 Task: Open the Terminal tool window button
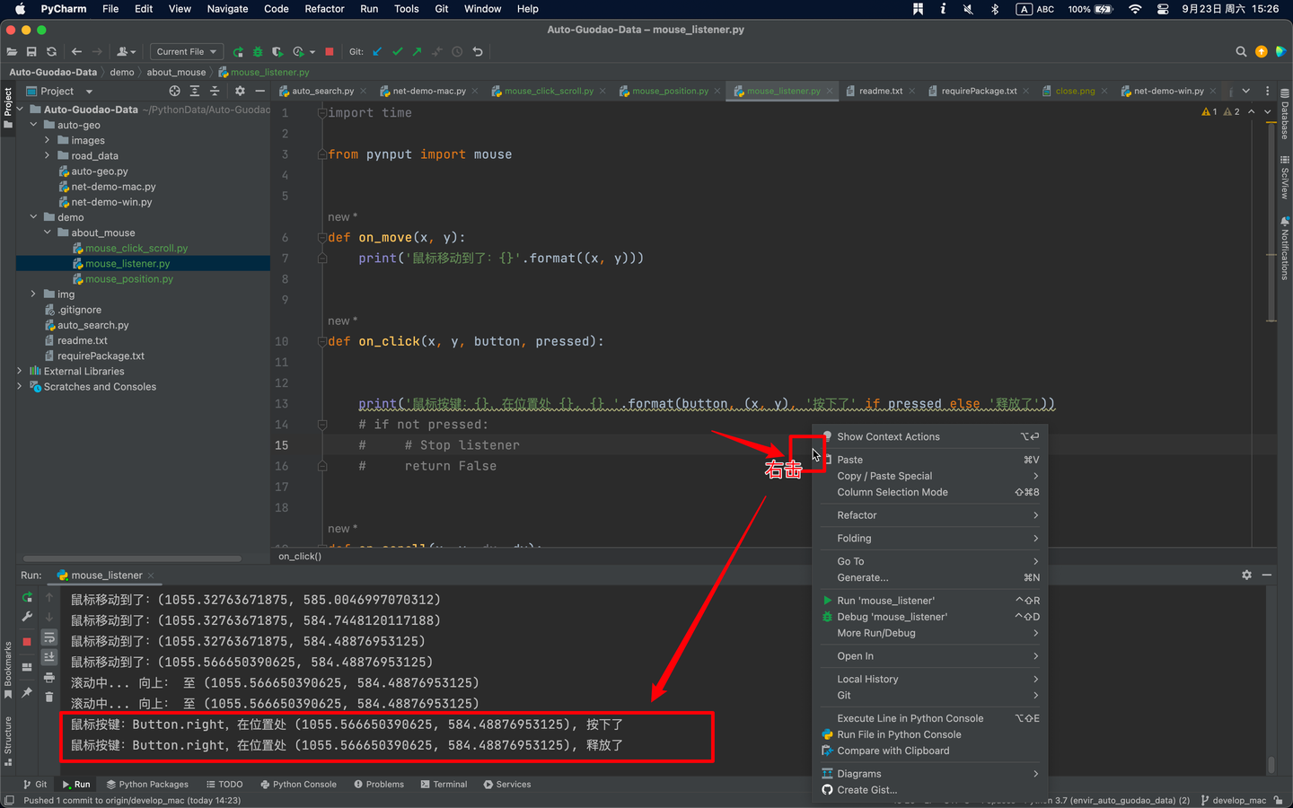click(x=444, y=785)
